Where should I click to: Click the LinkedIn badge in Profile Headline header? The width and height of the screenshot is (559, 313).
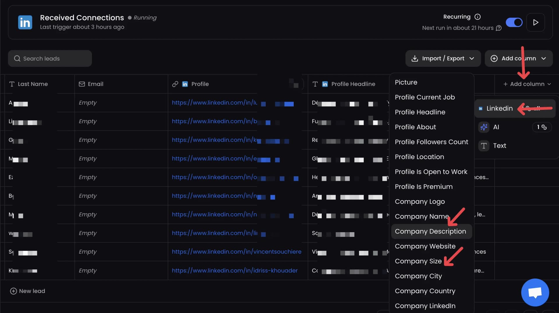coord(325,84)
